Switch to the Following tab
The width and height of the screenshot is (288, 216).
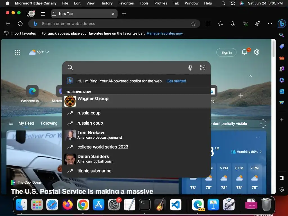pos(49,123)
